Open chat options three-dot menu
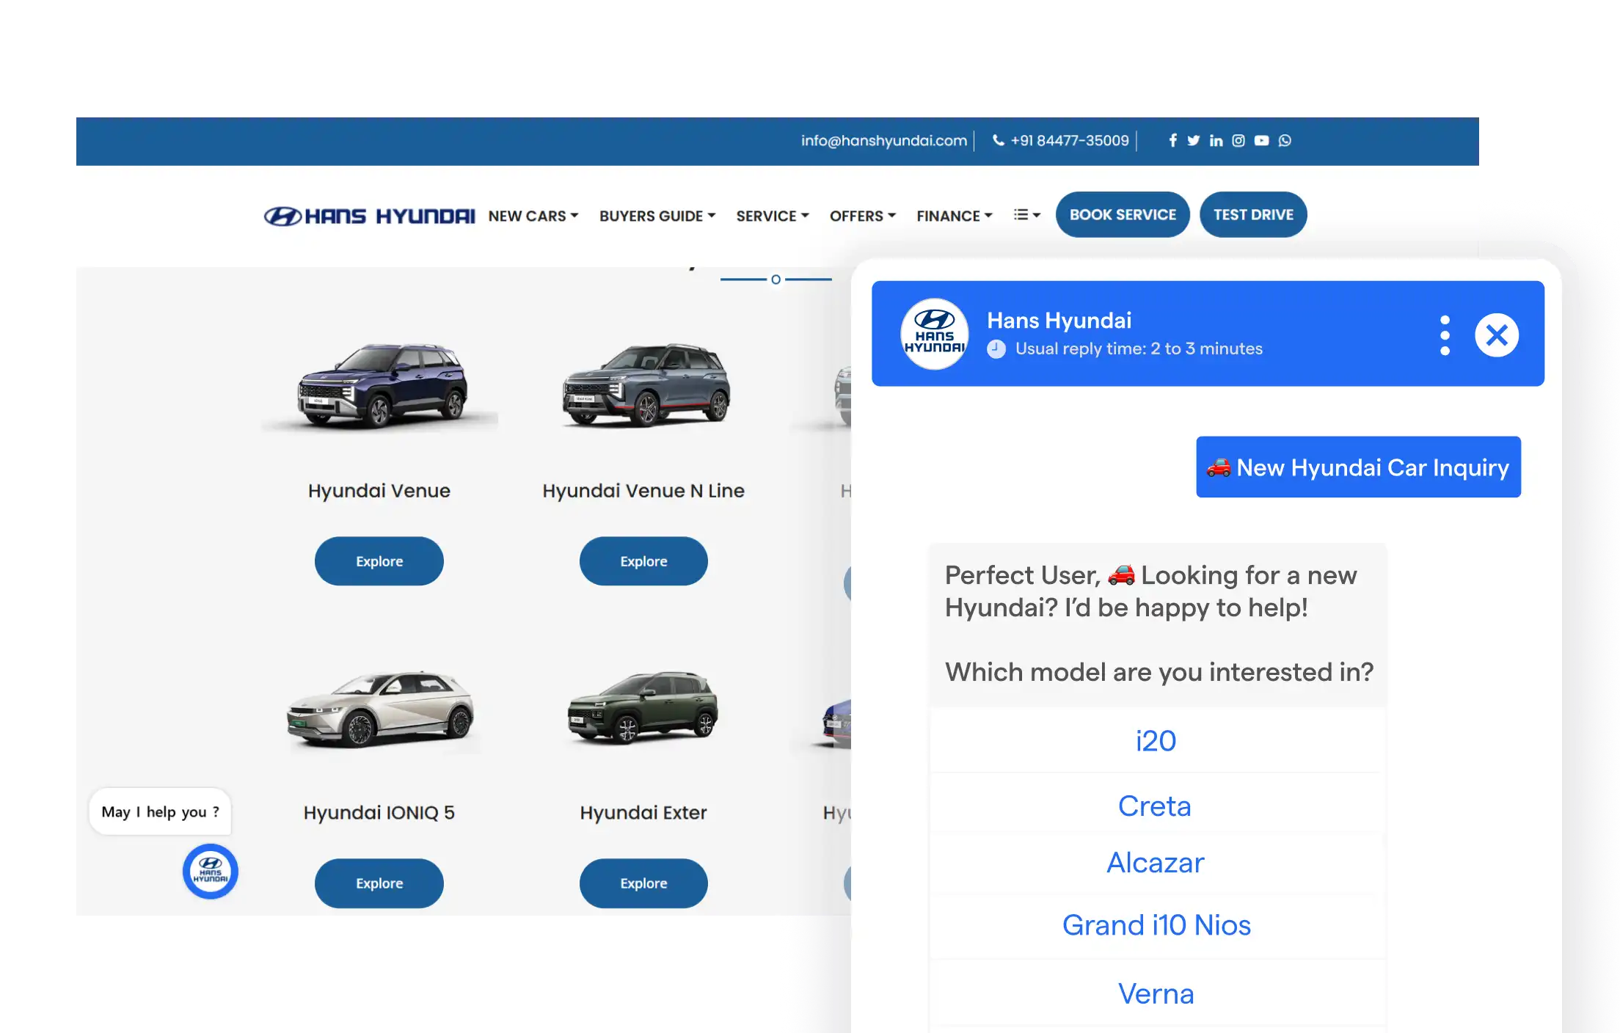The image size is (1620, 1033). pos(1445,335)
